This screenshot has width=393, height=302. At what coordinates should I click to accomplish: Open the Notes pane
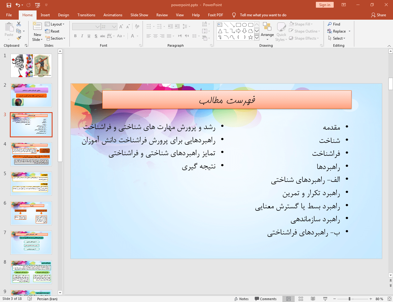[x=242, y=299]
